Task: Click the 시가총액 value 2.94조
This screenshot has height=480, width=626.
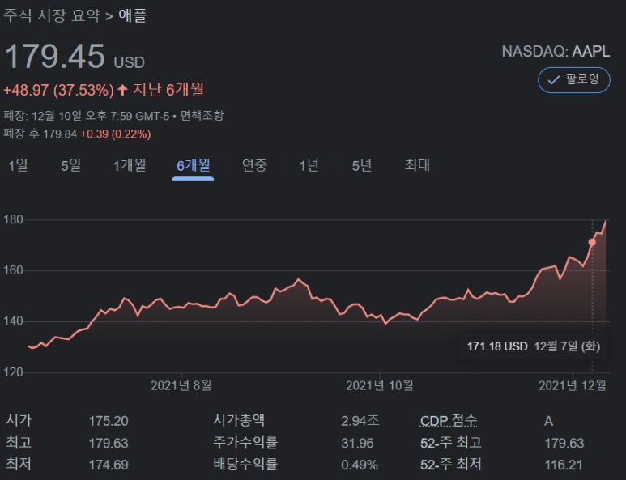Action: coord(360,421)
